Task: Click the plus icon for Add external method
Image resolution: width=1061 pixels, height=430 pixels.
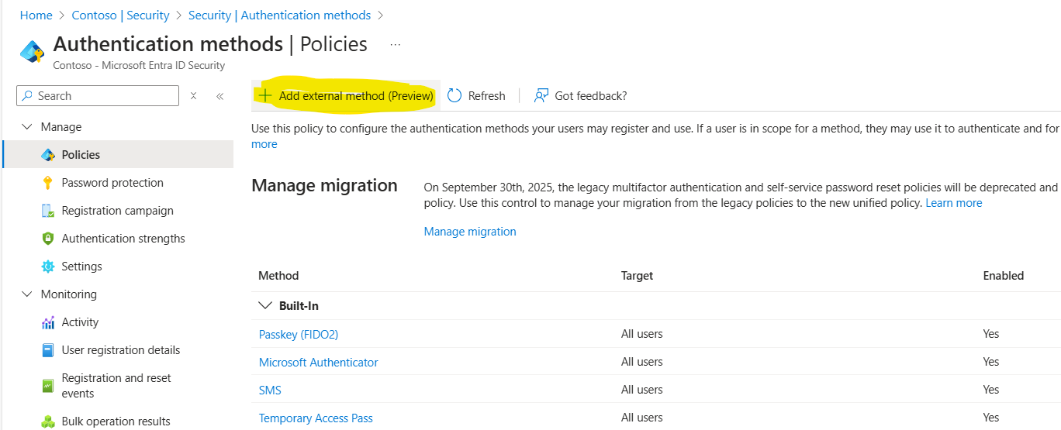Action: 265,96
